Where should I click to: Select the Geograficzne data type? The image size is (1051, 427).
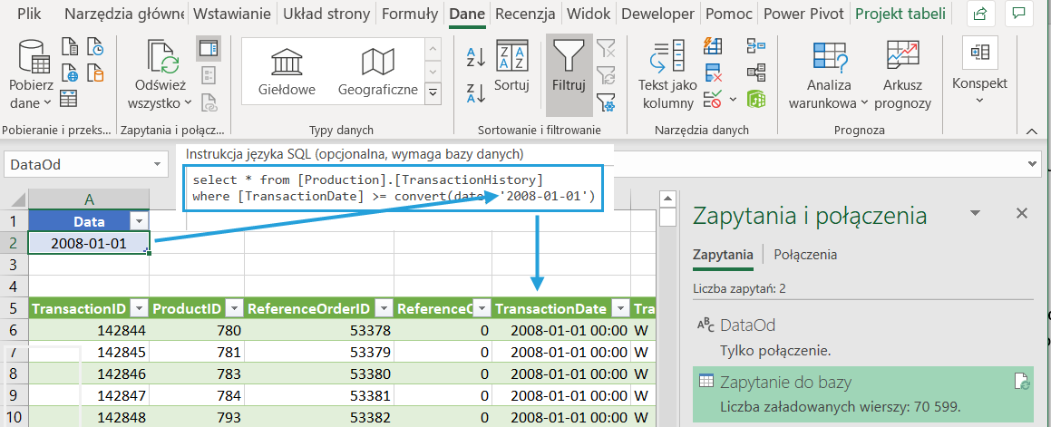click(x=377, y=71)
